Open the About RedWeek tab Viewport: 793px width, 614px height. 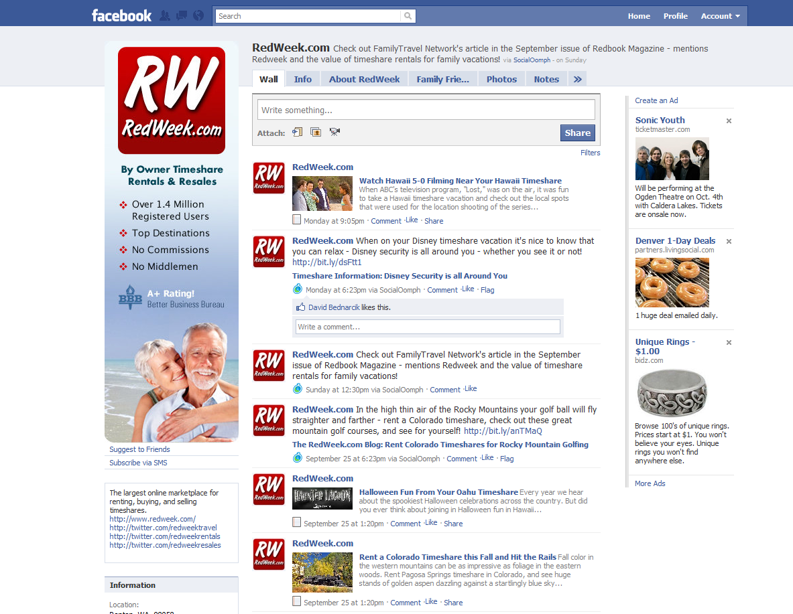click(x=364, y=79)
